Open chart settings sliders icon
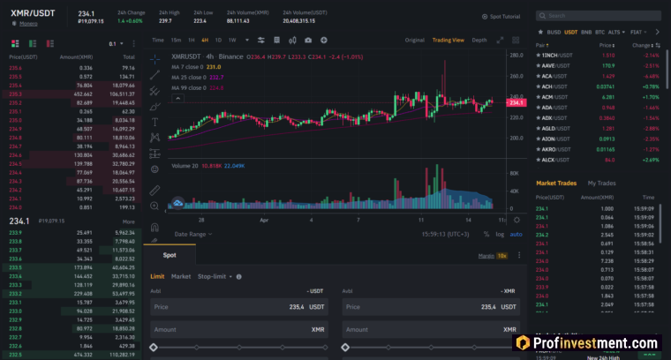 point(261,41)
